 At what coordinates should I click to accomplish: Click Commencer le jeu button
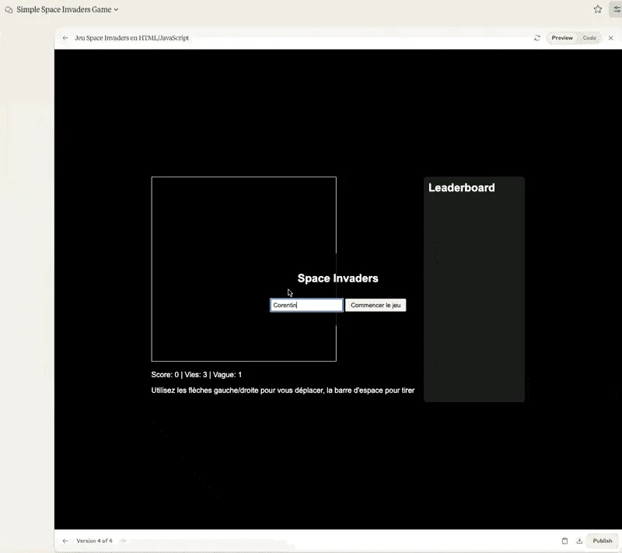[x=376, y=305]
